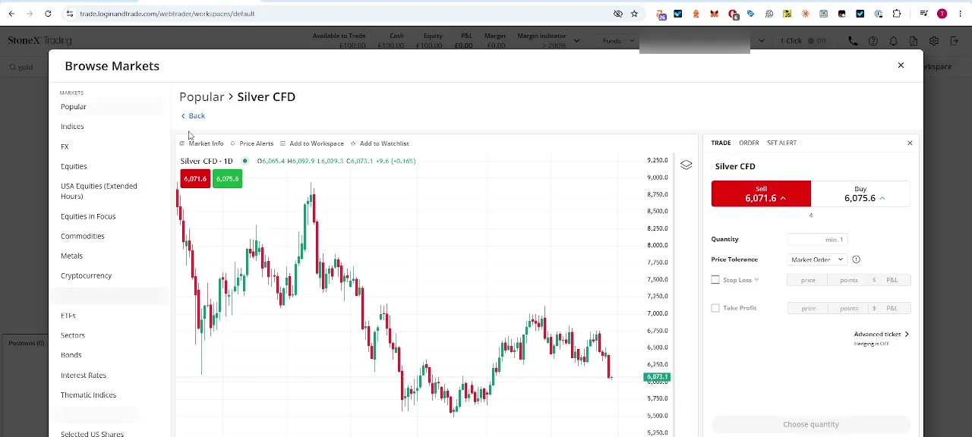The height and width of the screenshot is (437, 972).
Task: Reload the page
Action: click(48, 14)
